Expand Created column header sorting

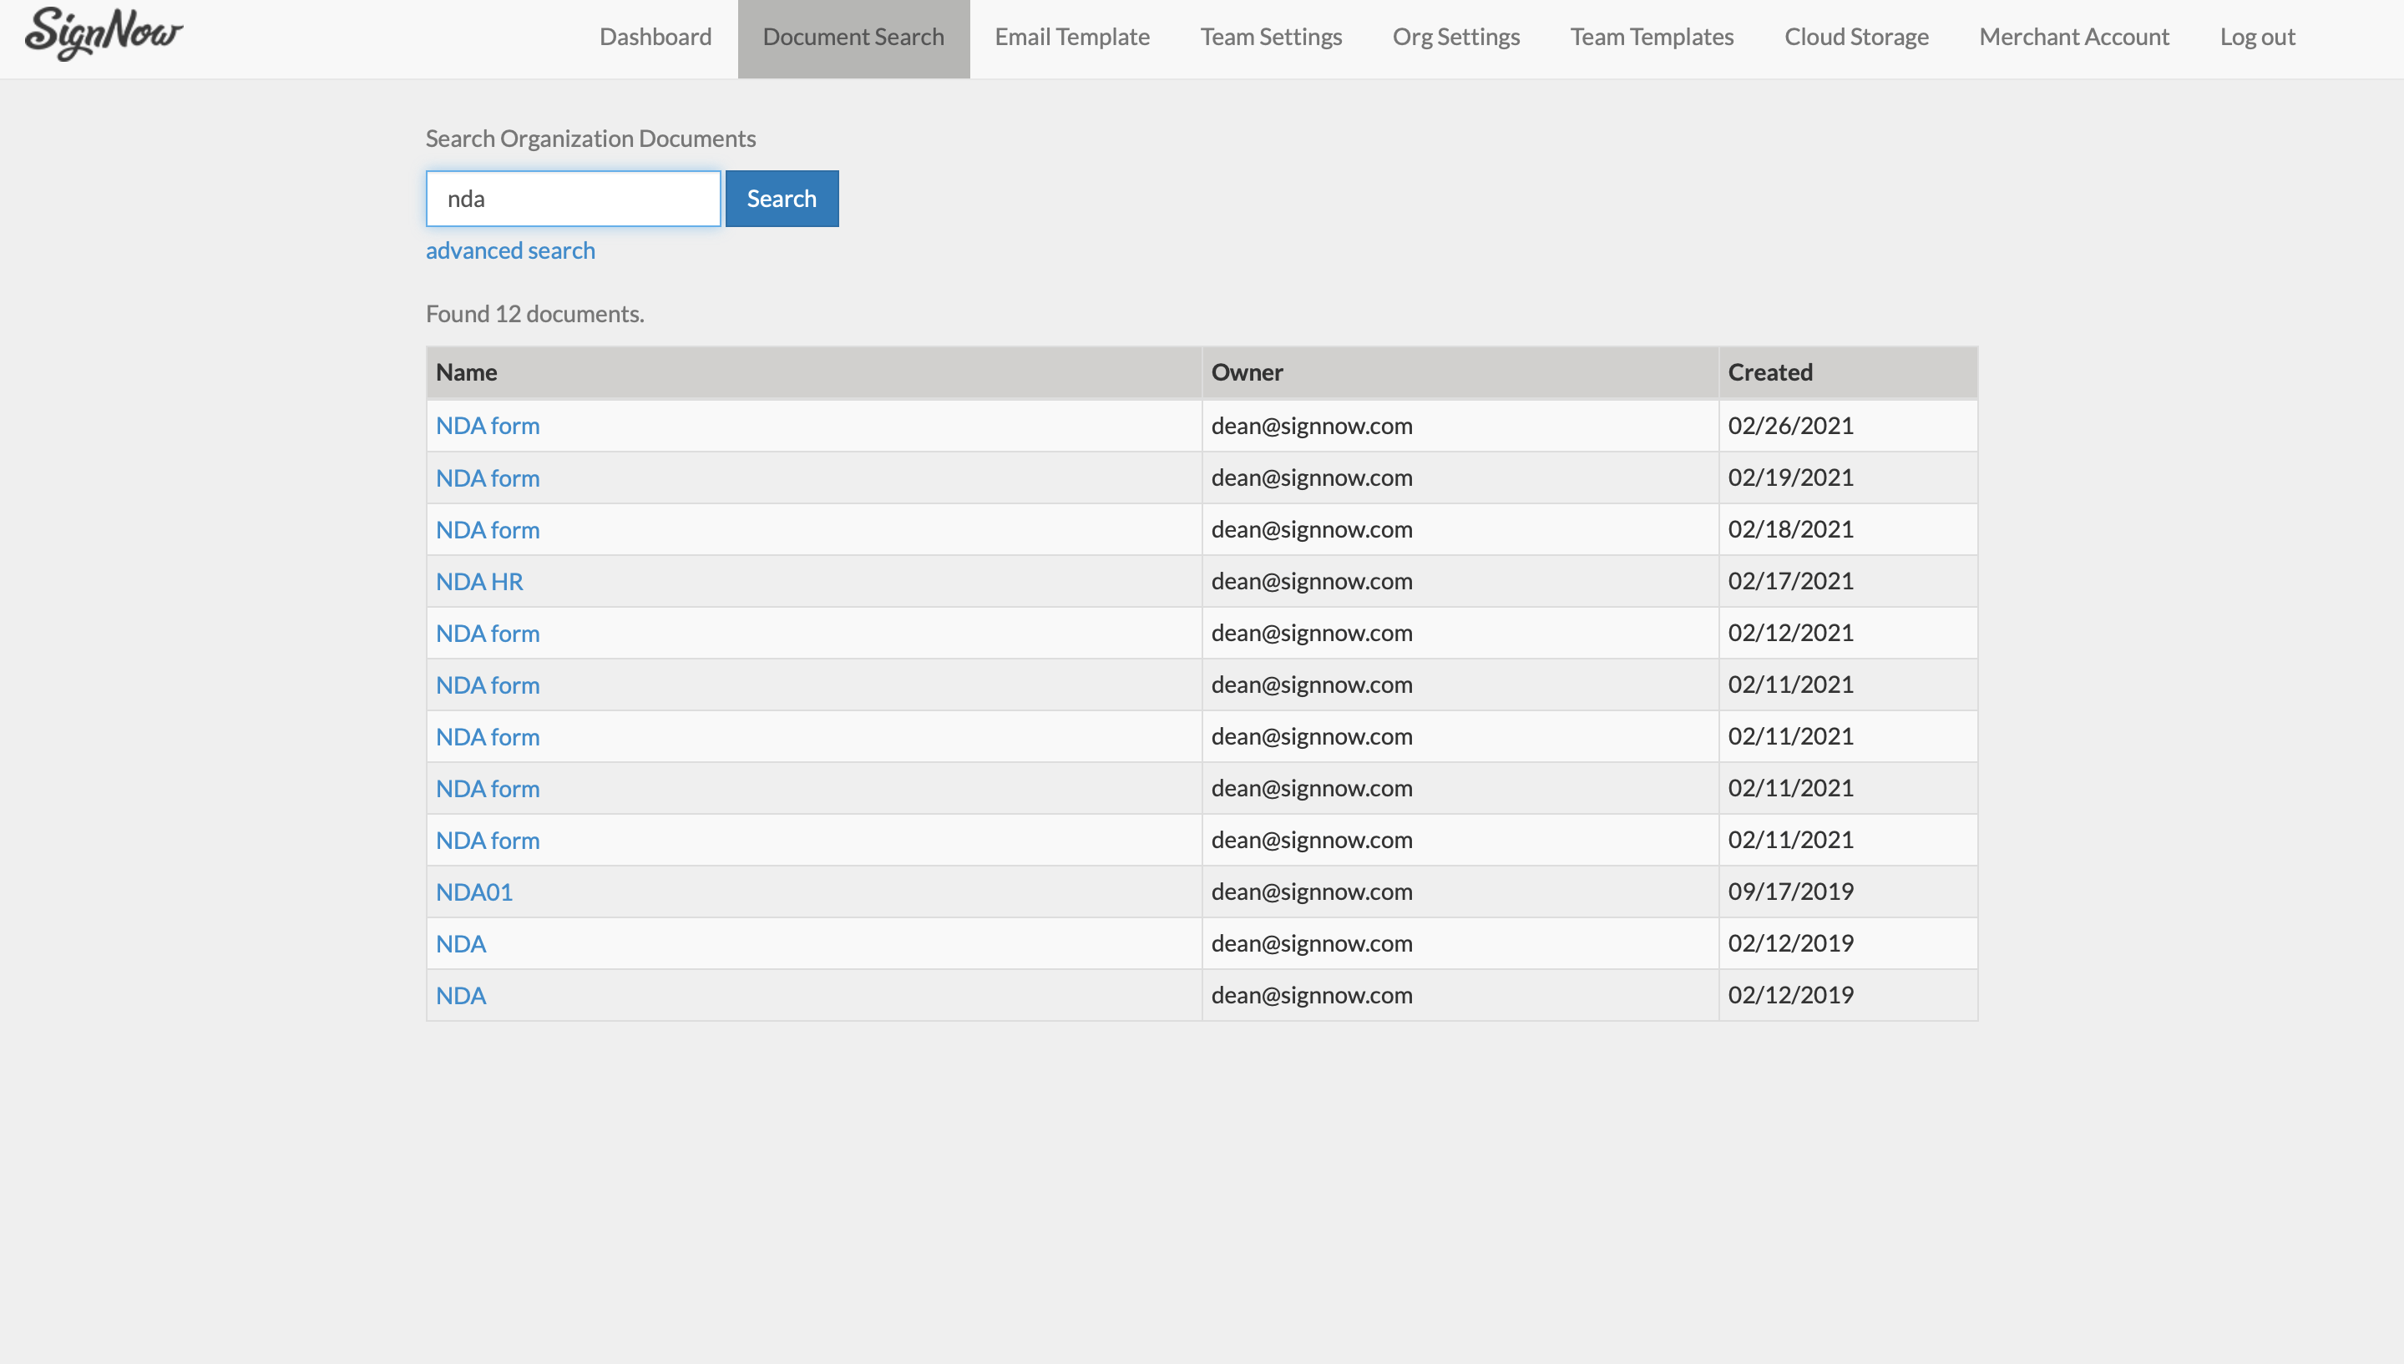pos(1770,371)
